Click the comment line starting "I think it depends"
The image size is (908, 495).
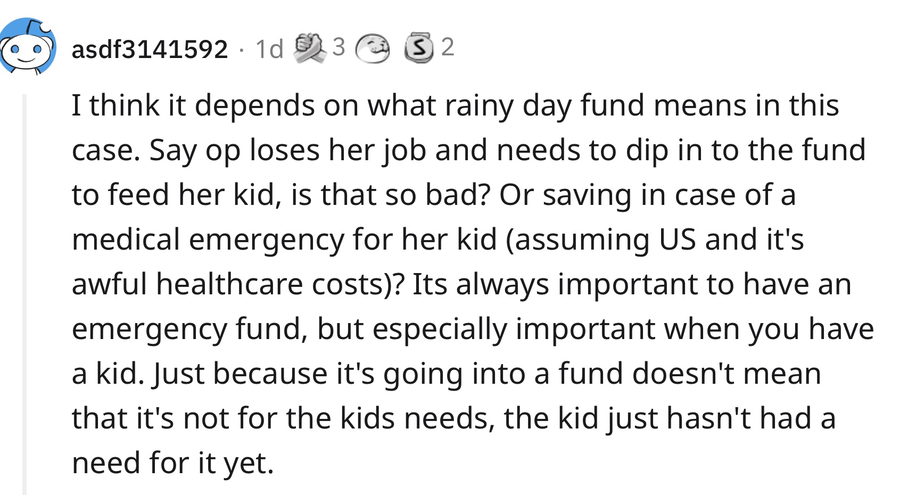click(456, 105)
